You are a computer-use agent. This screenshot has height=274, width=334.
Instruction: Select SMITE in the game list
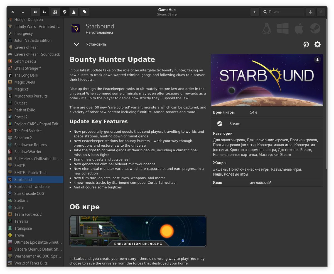(35, 166)
